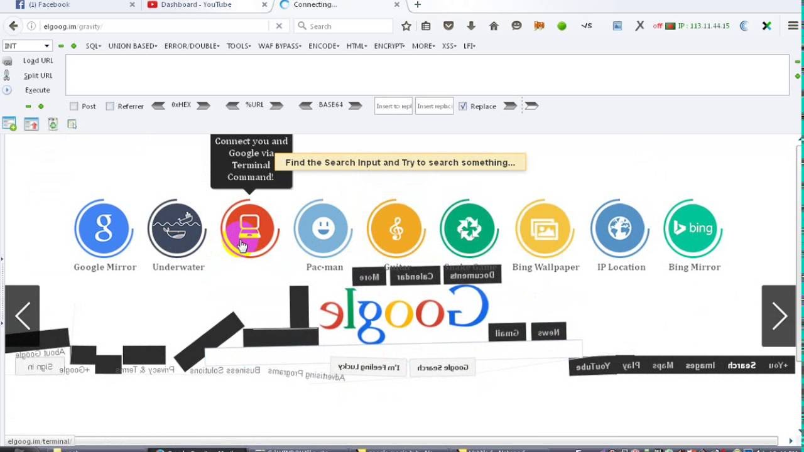Click the right arrow after BASE64
804x452 pixels.
[x=355, y=105]
